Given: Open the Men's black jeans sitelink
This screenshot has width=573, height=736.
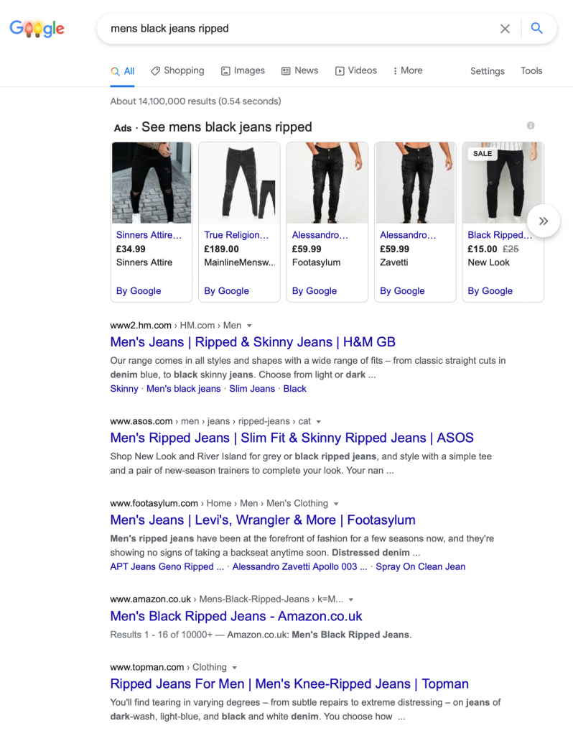Looking at the screenshot, I should click(x=183, y=389).
